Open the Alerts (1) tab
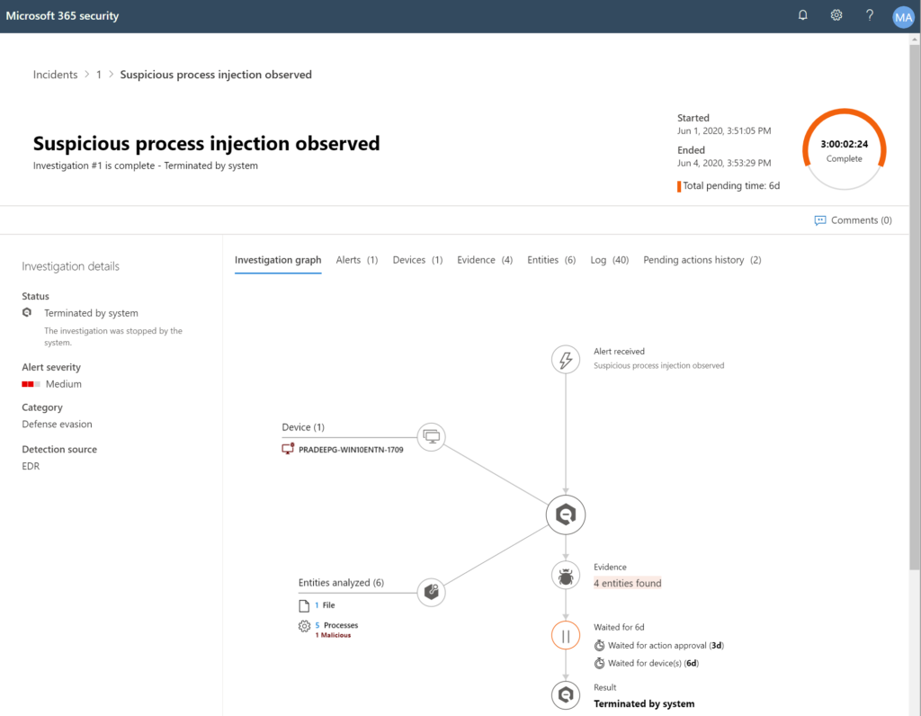921x716 pixels. tap(357, 260)
